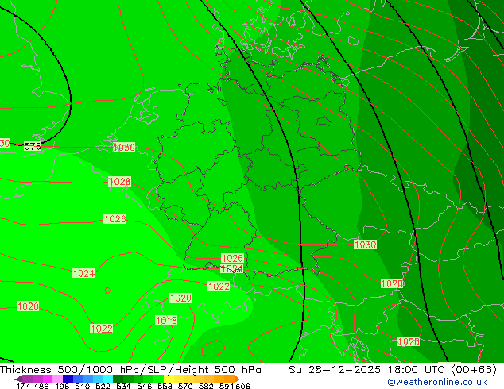The width and height of the screenshot is (504, 389).
Task: Select the lowest 1028 label near the bottom right
Action: 409,342
